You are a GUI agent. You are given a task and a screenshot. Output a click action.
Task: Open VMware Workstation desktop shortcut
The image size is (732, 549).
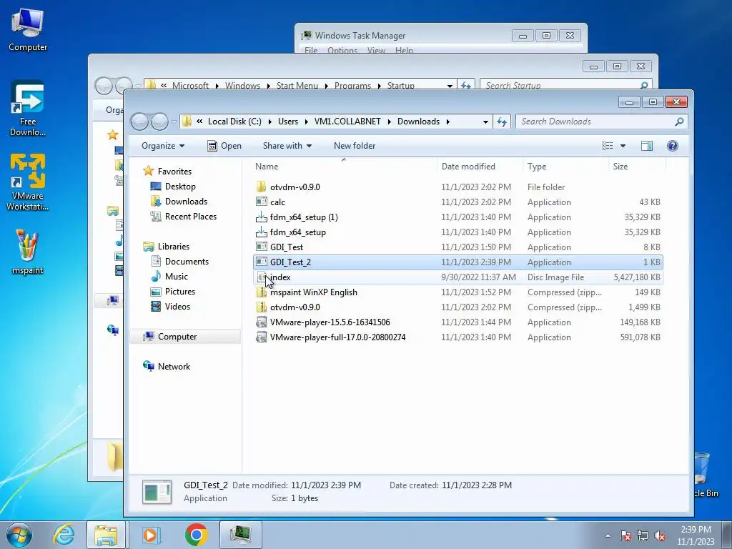click(x=28, y=182)
